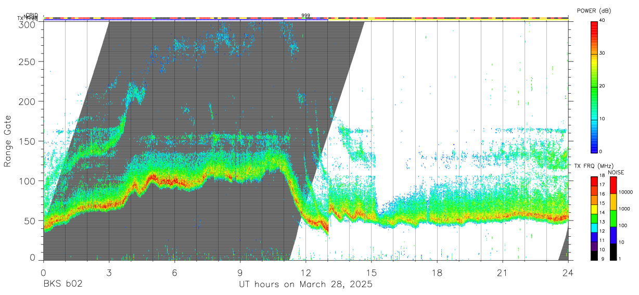Image resolution: width=639 pixels, height=295 pixels.
Task: Click the 10 label on the power scale
Action: 603,119
